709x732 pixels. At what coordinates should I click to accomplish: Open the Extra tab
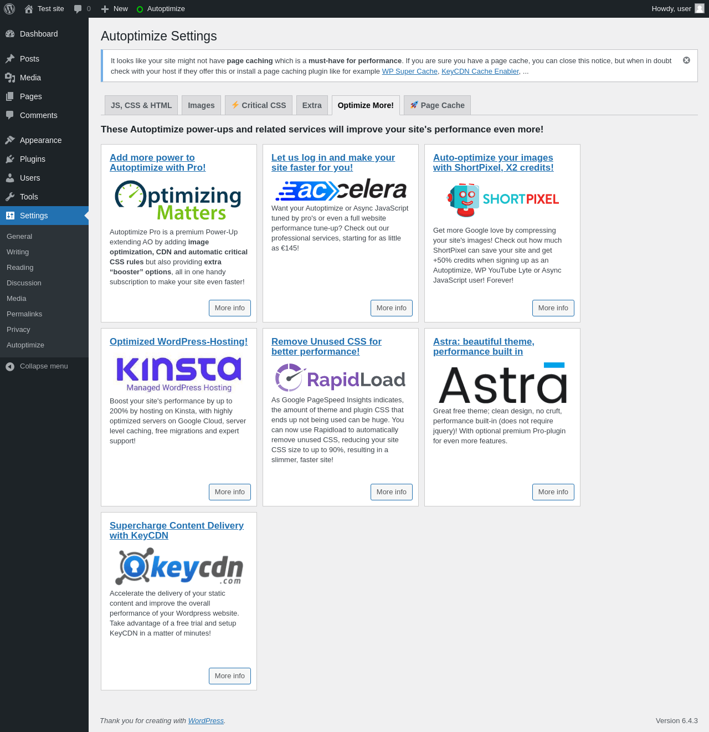[312, 105]
